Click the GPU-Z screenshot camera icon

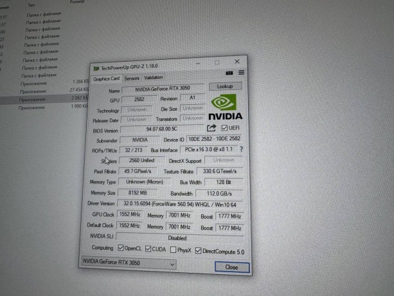point(229,73)
